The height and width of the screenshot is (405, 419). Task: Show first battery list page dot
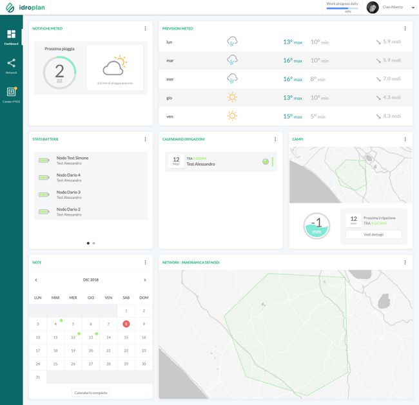[x=88, y=243]
